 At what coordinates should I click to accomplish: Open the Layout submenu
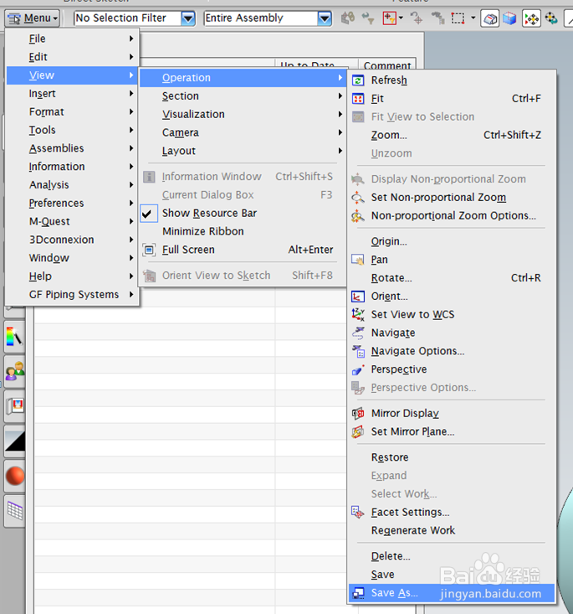click(x=243, y=151)
